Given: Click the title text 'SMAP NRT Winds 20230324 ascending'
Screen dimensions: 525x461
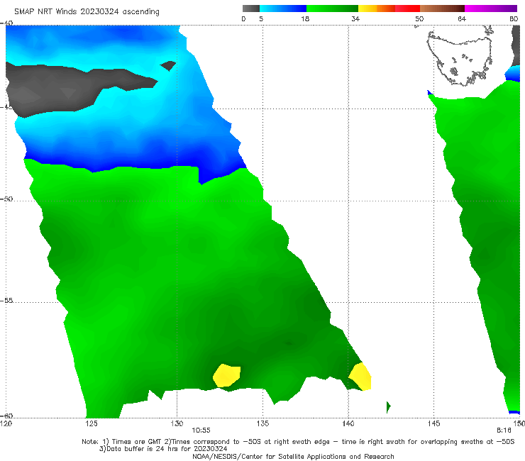Looking at the screenshot, I should coord(87,12).
